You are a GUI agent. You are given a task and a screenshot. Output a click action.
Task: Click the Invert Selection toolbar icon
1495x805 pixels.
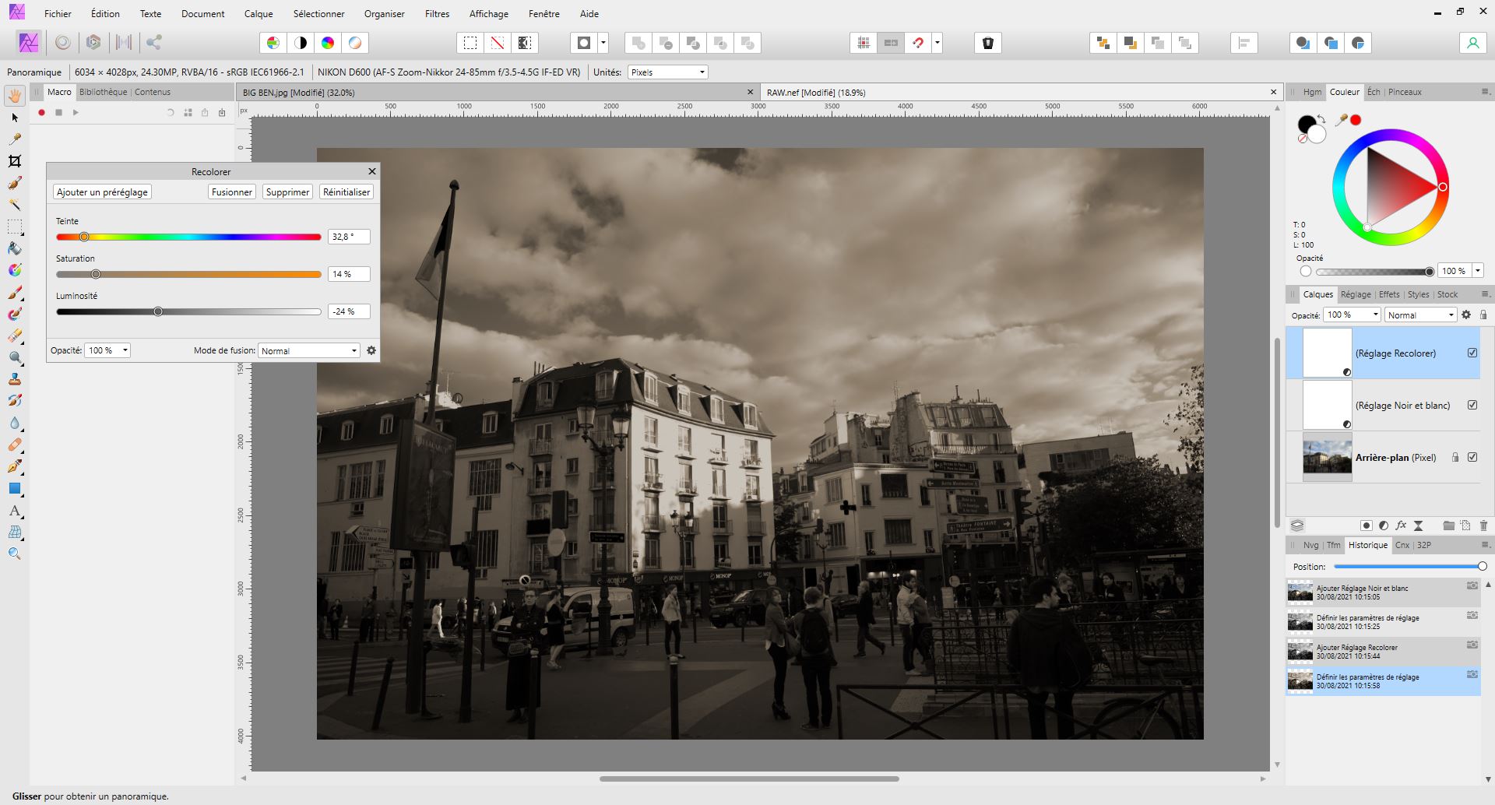[525, 43]
